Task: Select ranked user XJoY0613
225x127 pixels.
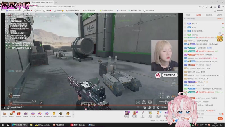Action: coord(195,23)
